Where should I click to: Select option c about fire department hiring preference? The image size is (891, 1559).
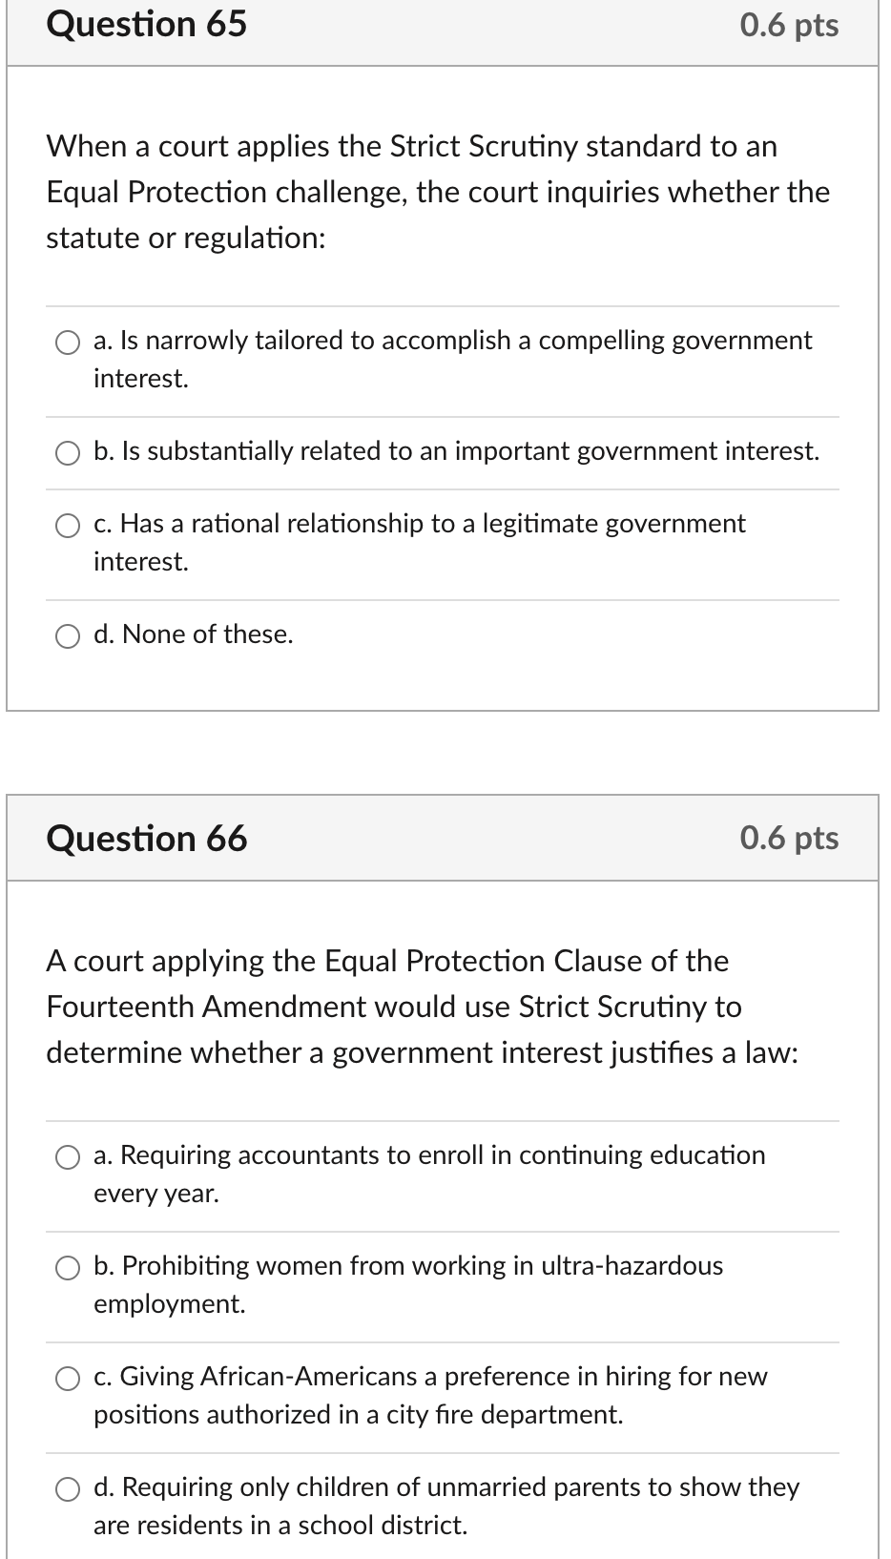coord(68,1379)
